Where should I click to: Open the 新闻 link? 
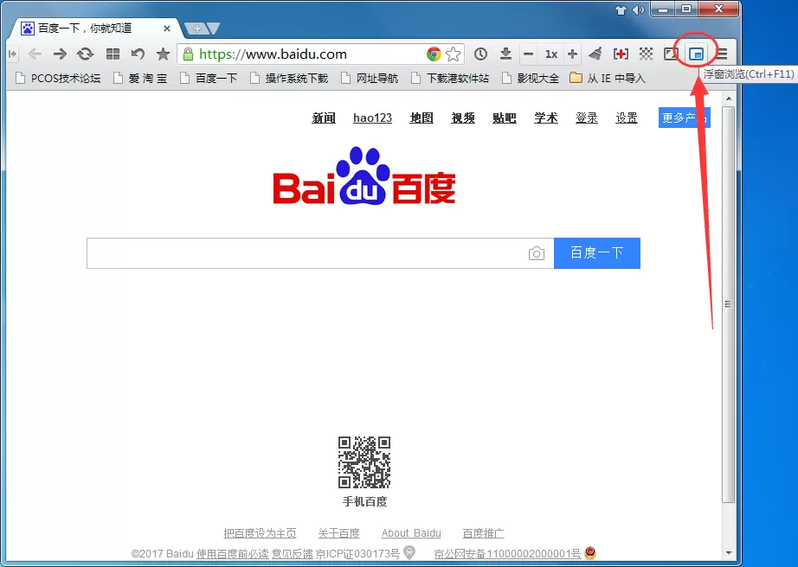point(324,118)
